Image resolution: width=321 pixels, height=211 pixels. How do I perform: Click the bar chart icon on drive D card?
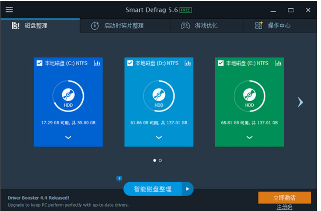(x=188, y=63)
